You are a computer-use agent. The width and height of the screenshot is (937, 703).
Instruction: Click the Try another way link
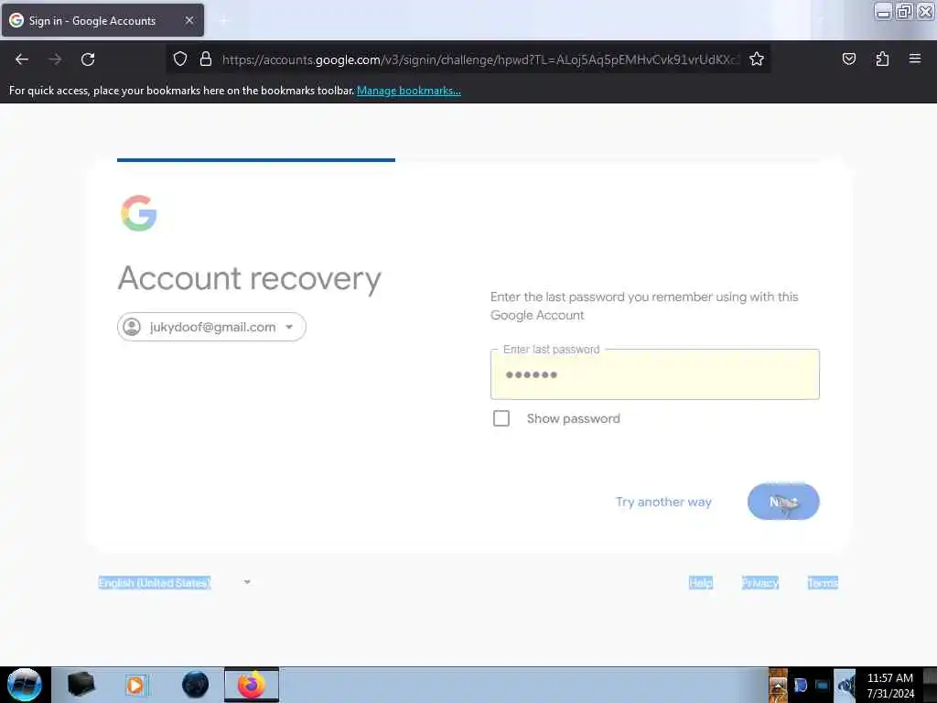[x=663, y=503]
